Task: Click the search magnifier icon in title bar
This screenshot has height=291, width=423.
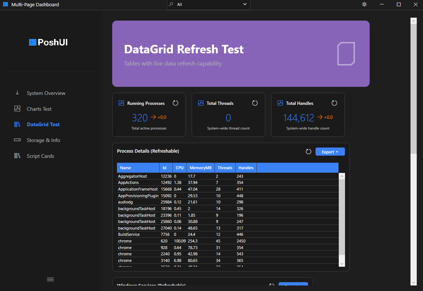Action: [x=171, y=4]
